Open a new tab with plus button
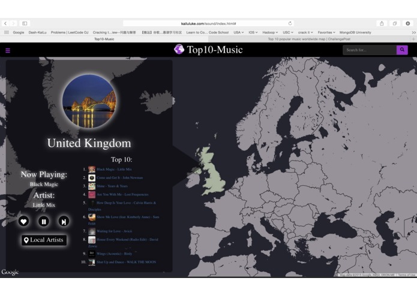This screenshot has width=417, height=296. click(413, 39)
